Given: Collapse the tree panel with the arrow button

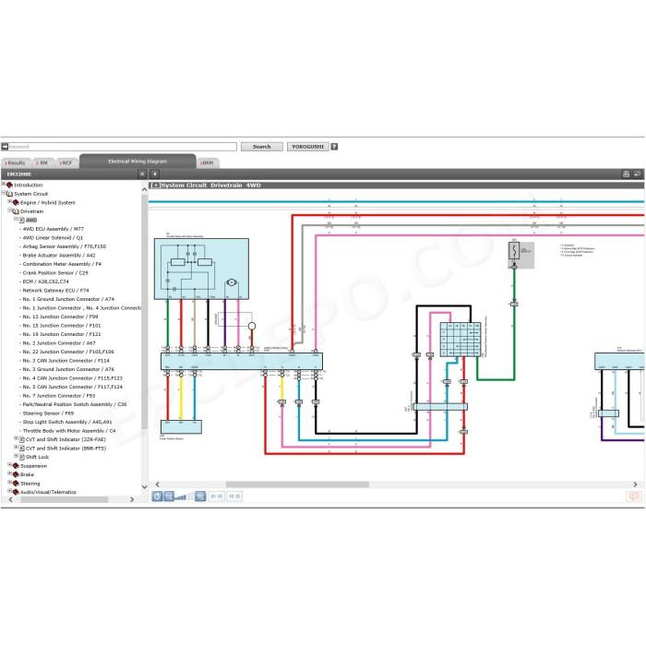Looking at the screenshot, I should coord(154,174).
